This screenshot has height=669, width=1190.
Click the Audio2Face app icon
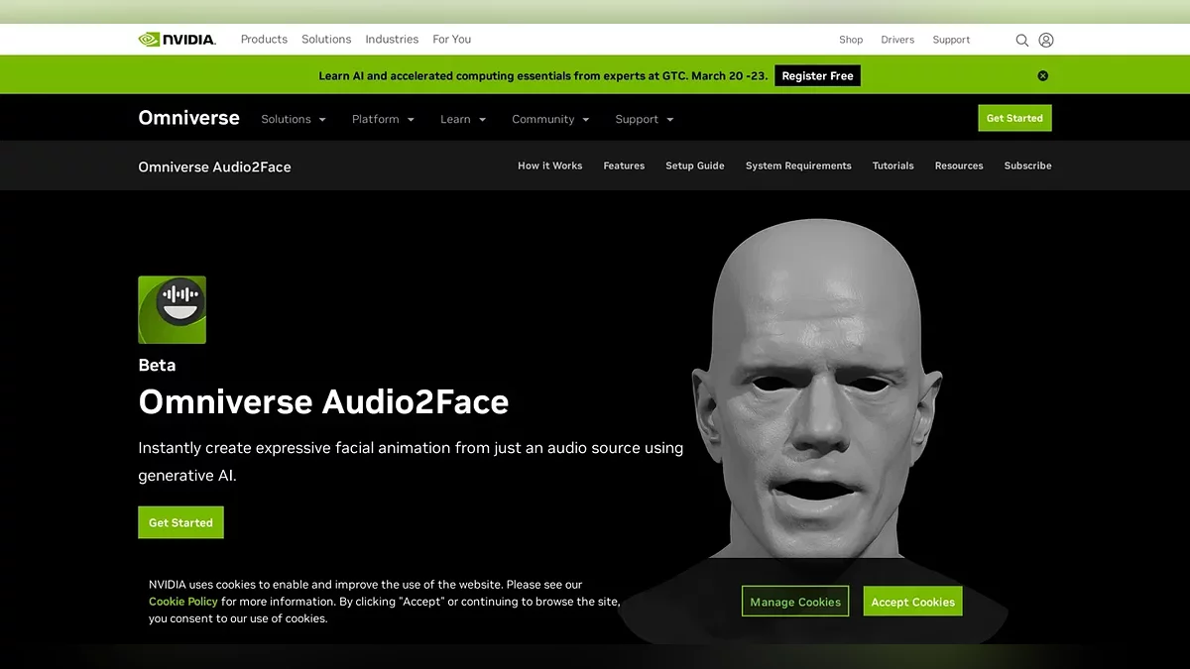pos(173,310)
